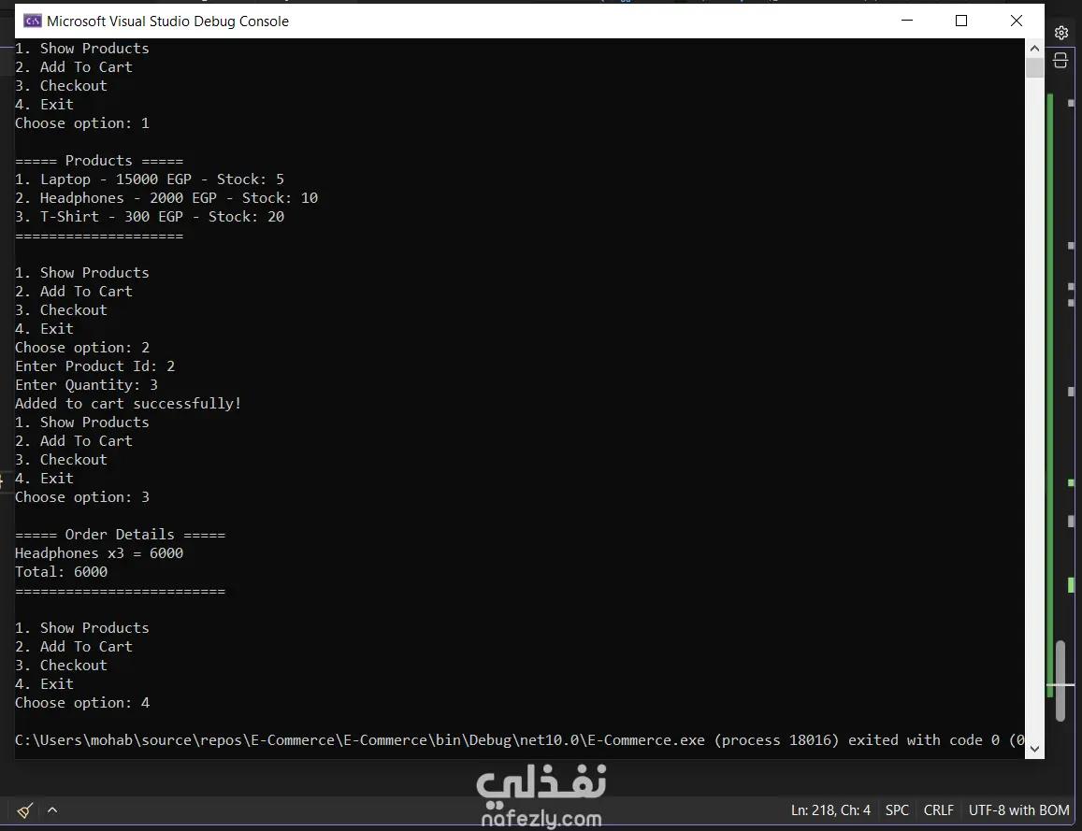Click the 'Headphones x3 = 6000' order line
The width and height of the screenshot is (1082, 831).
tap(99, 553)
